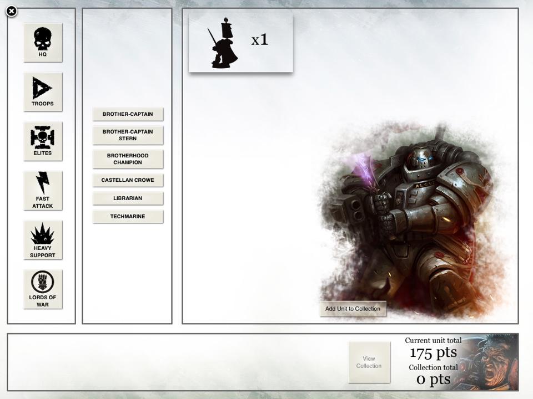
Task: Open the Heavy Support category
Action: pos(43,240)
